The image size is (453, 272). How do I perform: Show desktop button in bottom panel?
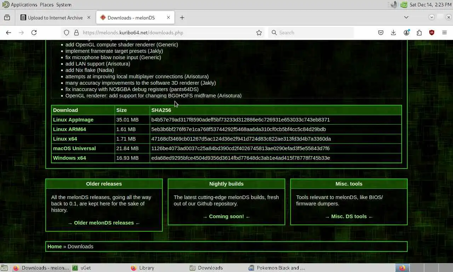4,268
